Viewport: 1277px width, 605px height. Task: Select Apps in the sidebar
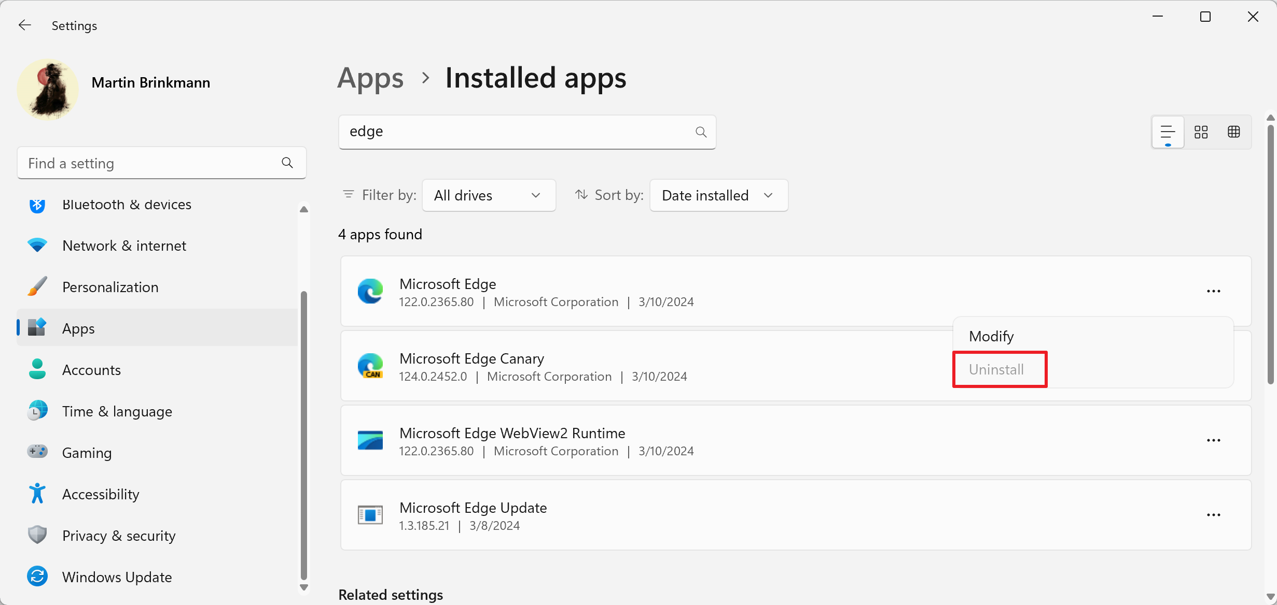[x=157, y=328]
